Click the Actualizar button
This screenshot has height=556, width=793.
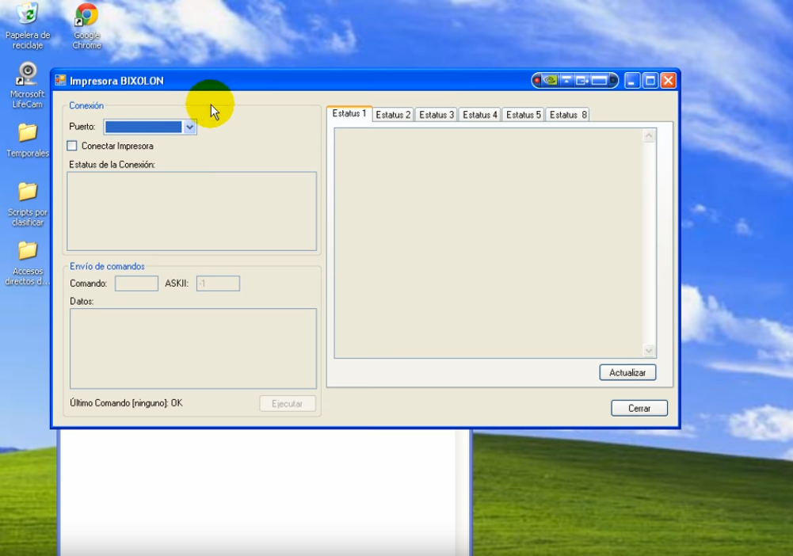(x=627, y=372)
